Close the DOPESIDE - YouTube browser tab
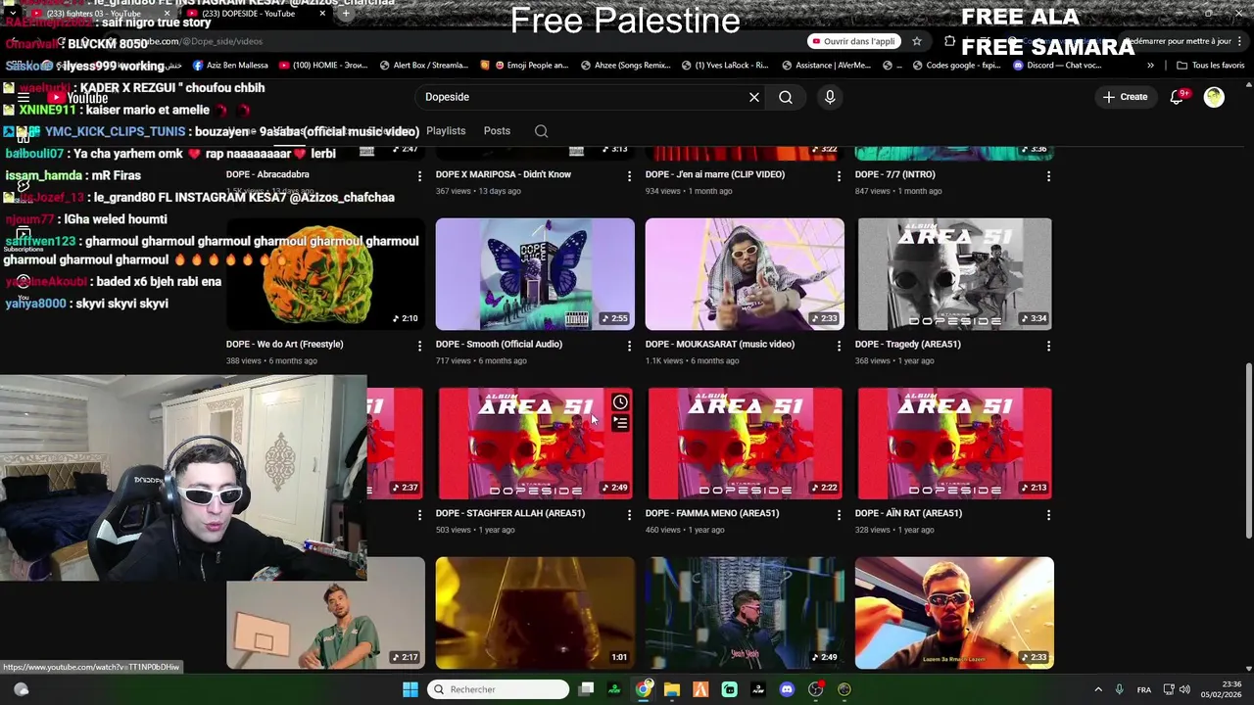 tap(322, 14)
